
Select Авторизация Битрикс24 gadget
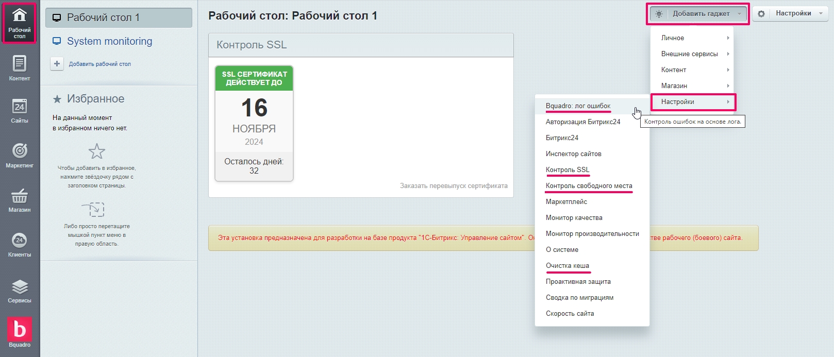(583, 122)
